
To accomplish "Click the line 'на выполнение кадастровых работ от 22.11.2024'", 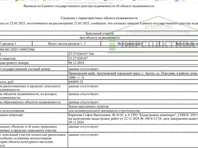I will pyautogui.click(x=105, y=119).
